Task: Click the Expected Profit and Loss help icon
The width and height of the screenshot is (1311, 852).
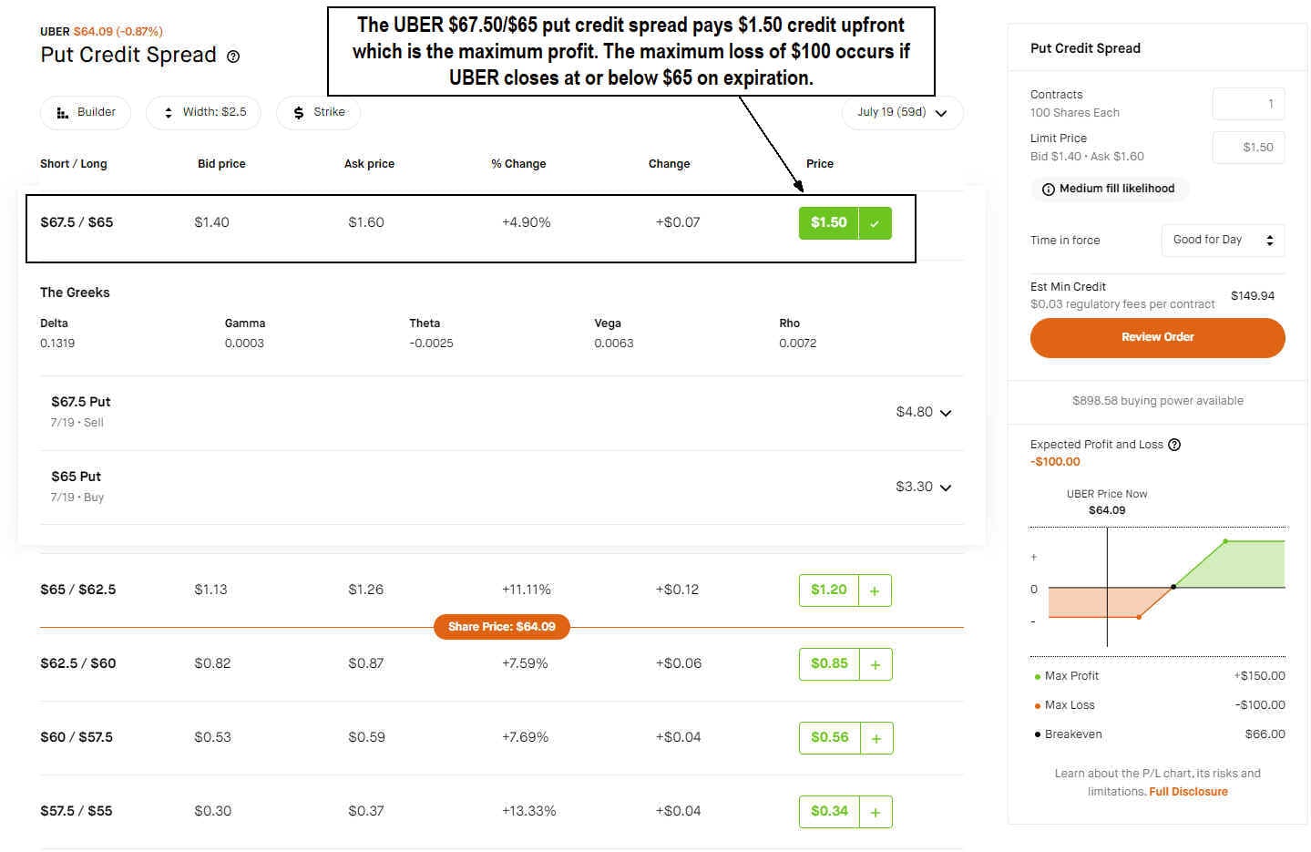Action: click(1174, 445)
